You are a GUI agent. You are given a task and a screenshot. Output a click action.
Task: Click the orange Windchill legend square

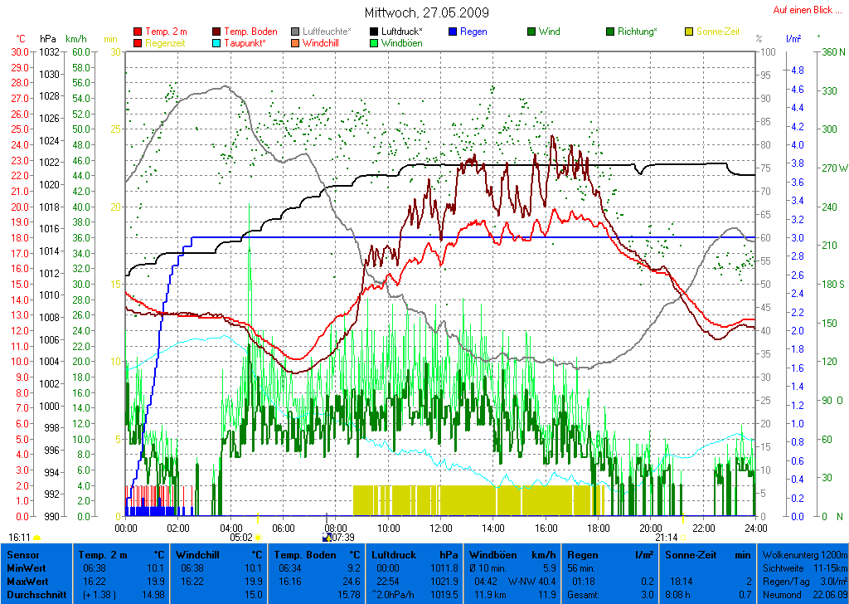point(296,43)
